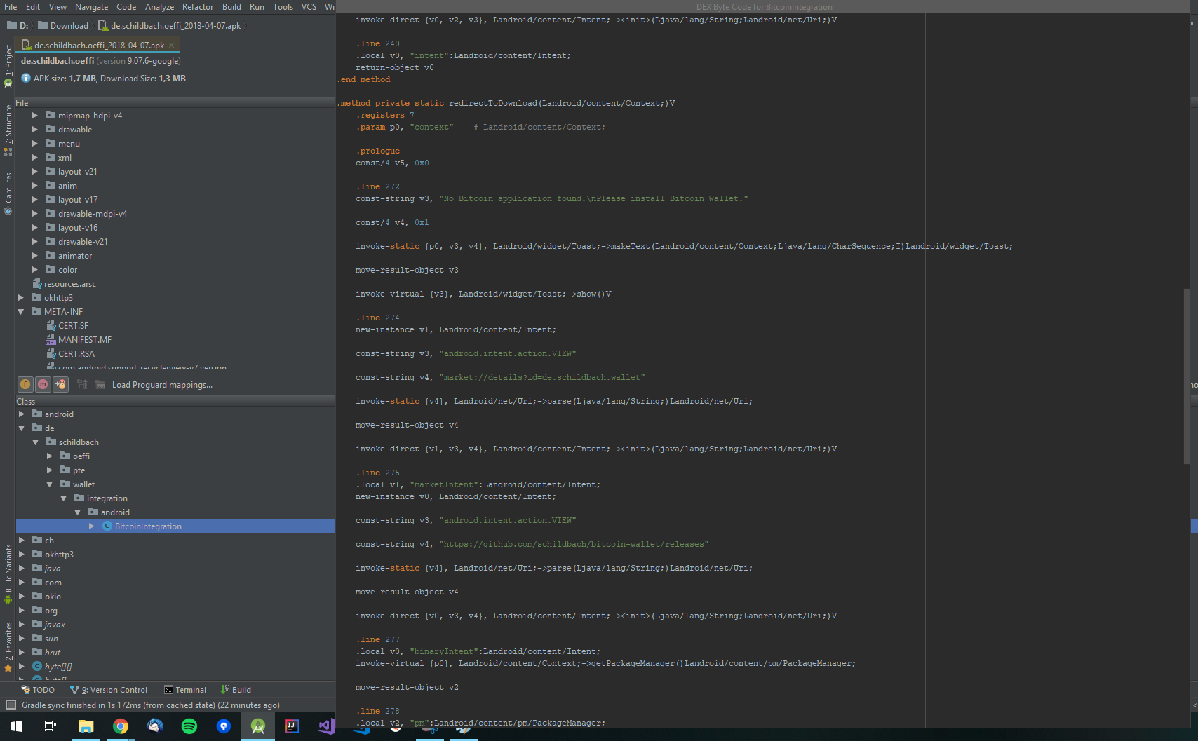
Task: Open Spotify from the taskbar
Action: pos(189,726)
